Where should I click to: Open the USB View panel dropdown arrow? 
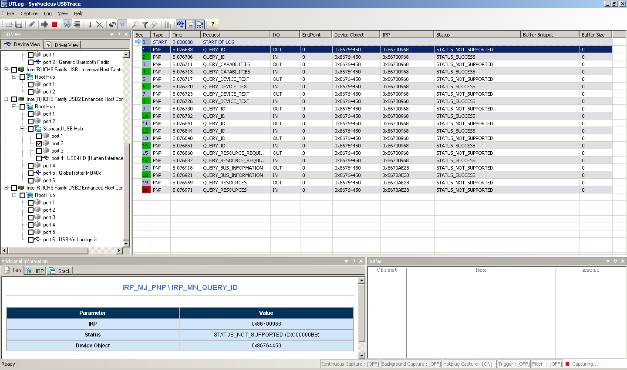[x=111, y=34]
